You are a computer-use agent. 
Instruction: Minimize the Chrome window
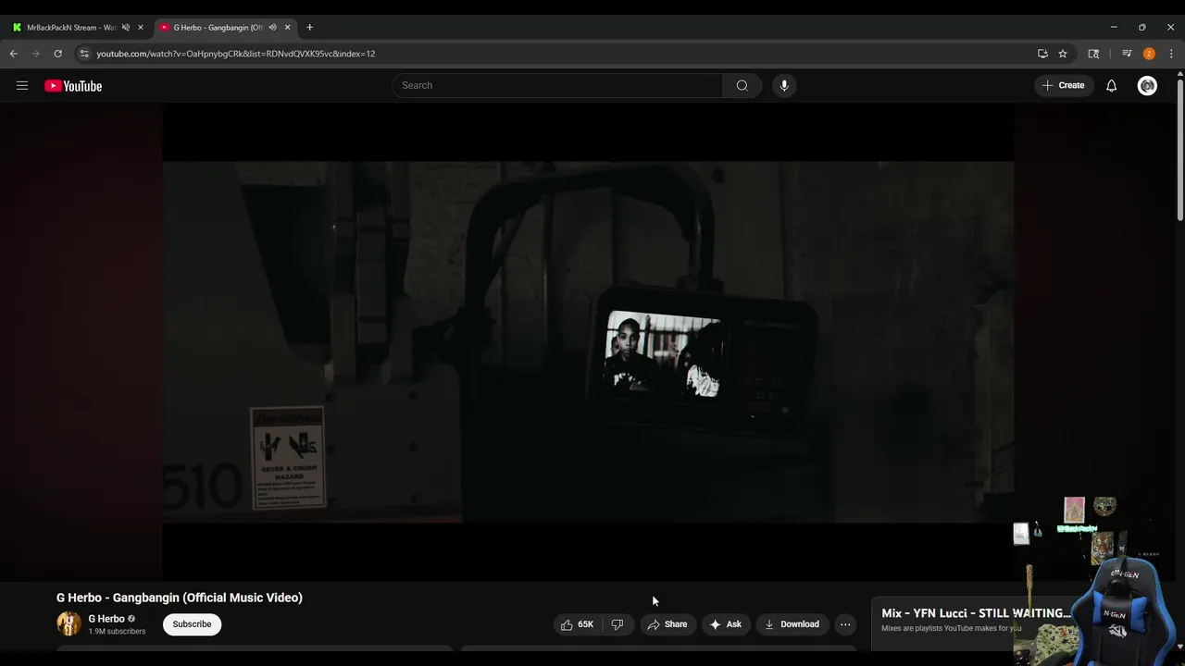click(1114, 28)
